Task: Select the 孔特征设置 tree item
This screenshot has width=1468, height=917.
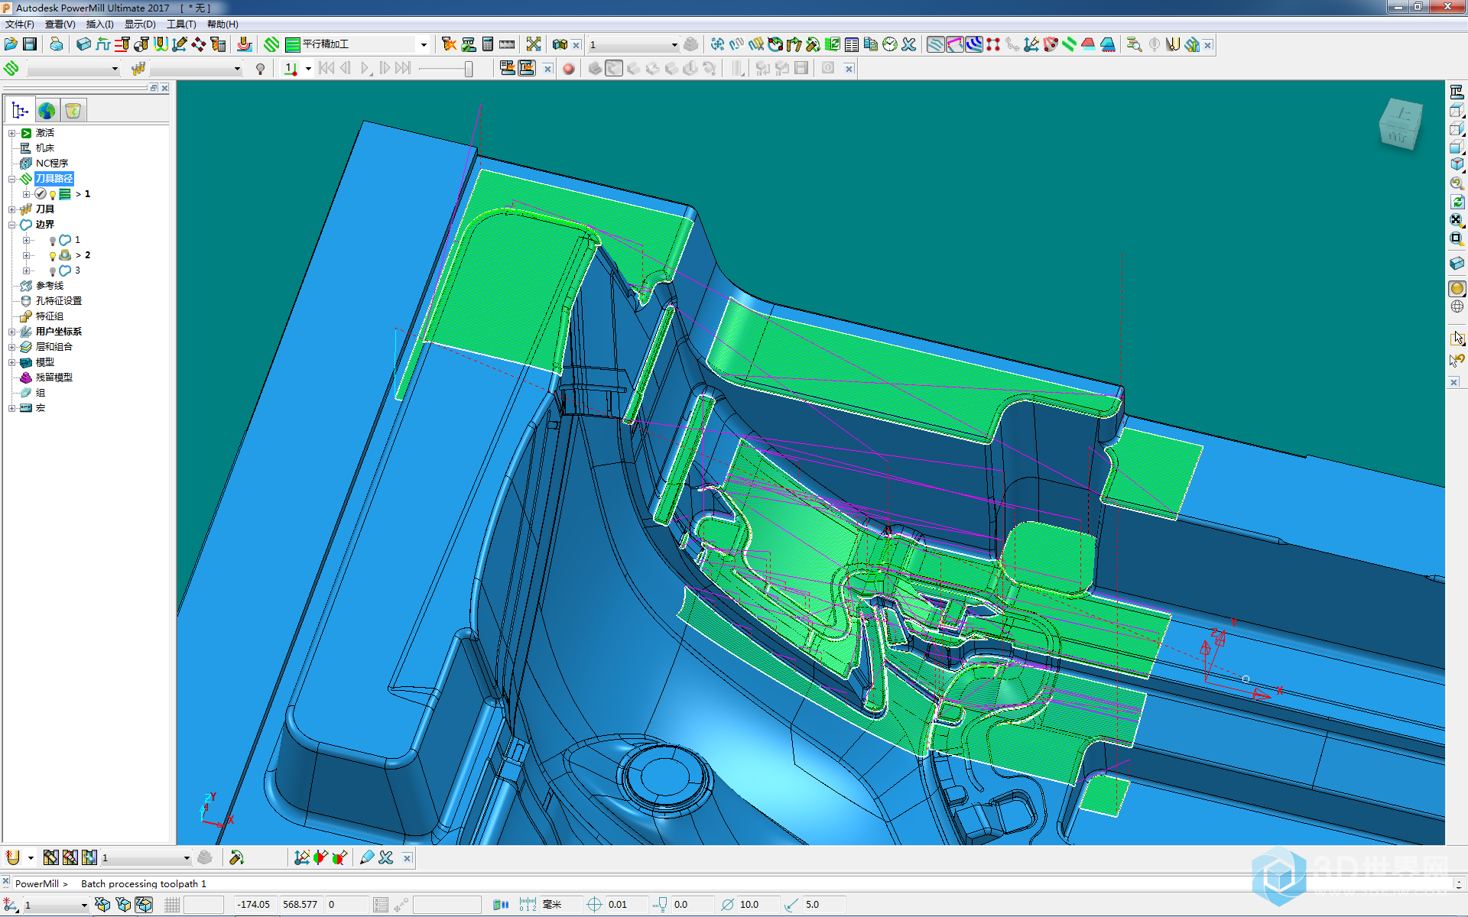Action: pos(59,301)
